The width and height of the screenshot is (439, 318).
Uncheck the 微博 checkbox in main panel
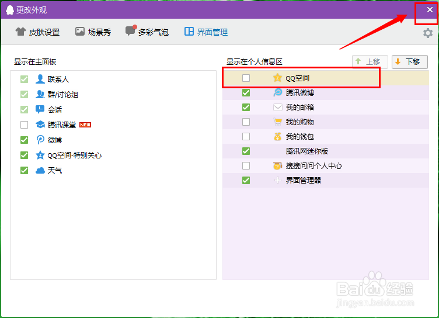click(25, 140)
